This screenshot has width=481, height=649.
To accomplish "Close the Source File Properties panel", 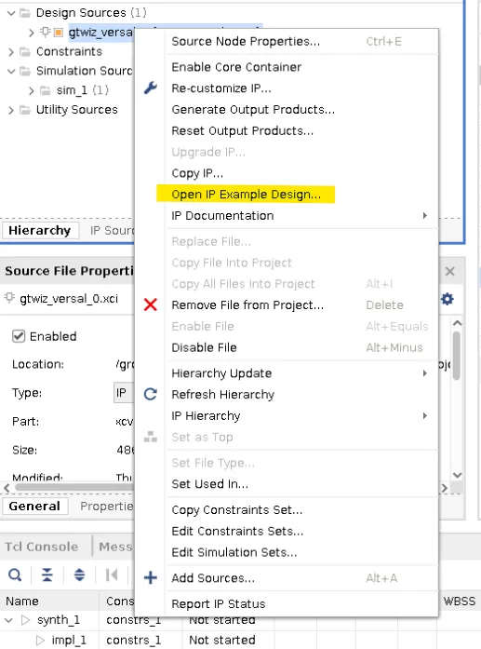I will (x=450, y=272).
